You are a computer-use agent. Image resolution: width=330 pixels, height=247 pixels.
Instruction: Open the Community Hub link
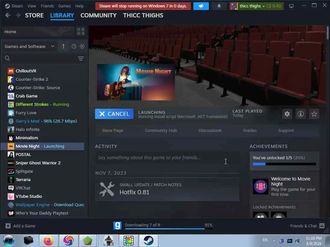coord(161,131)
